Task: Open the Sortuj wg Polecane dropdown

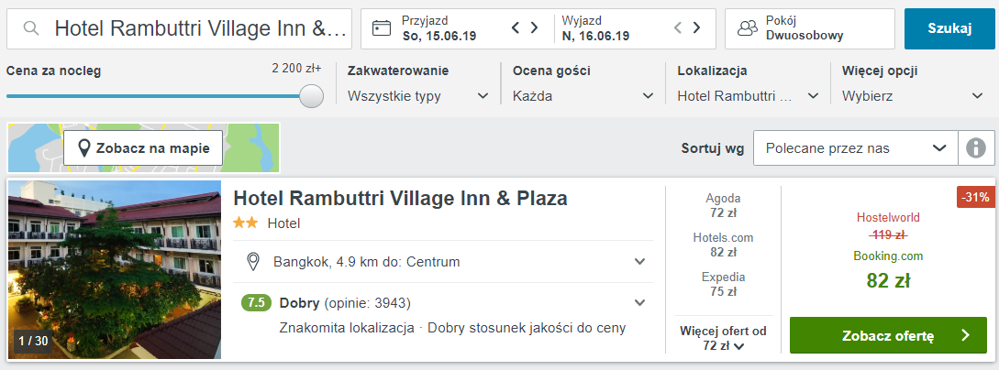Action: [x=856, y=148]
